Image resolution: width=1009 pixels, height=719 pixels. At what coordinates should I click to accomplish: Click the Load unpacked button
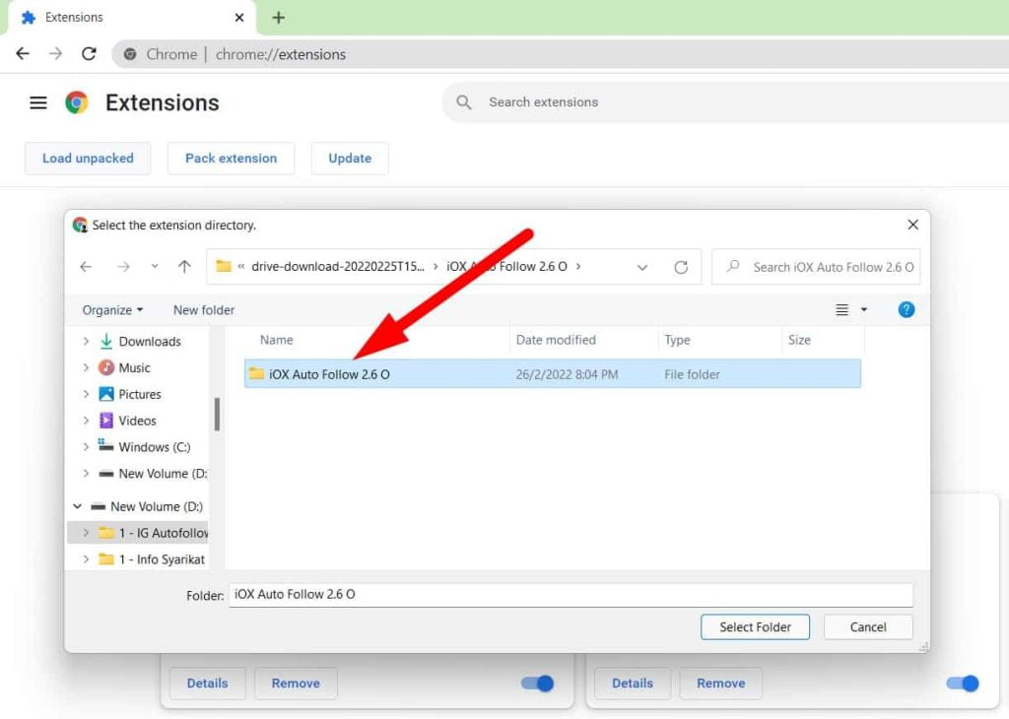tap(88, 159)
